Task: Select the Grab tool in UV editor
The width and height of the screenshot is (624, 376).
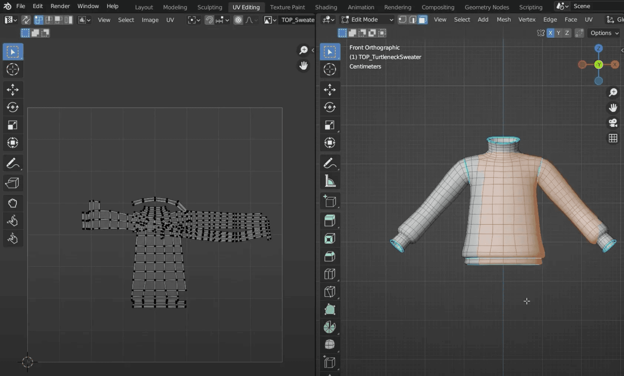Action: [13, 203]
